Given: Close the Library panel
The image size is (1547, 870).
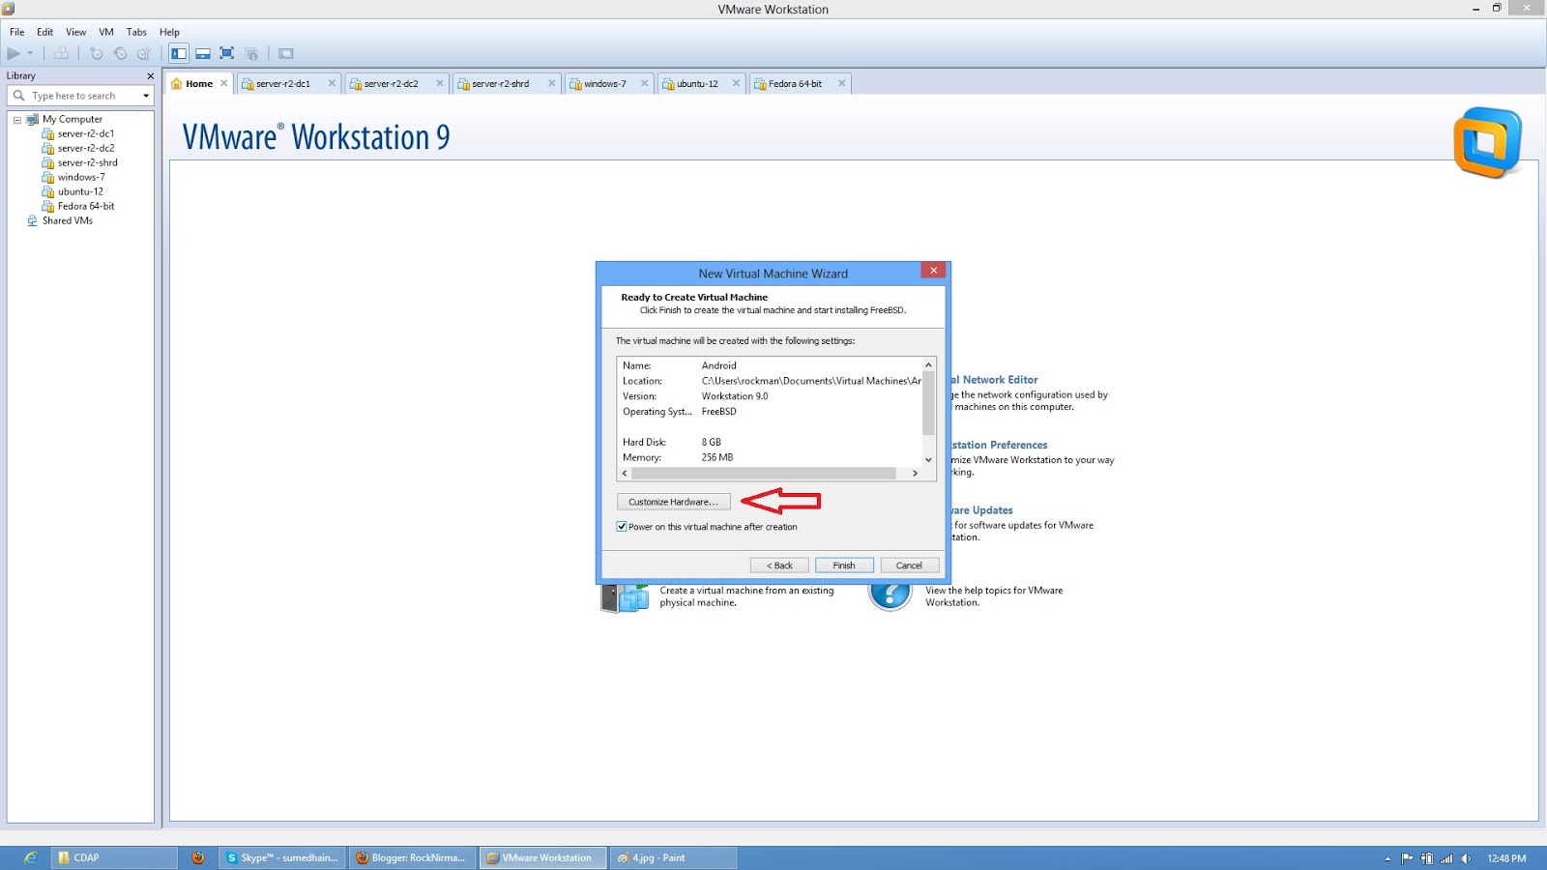Looking at the screenshot, I should (x=150, y=75).
